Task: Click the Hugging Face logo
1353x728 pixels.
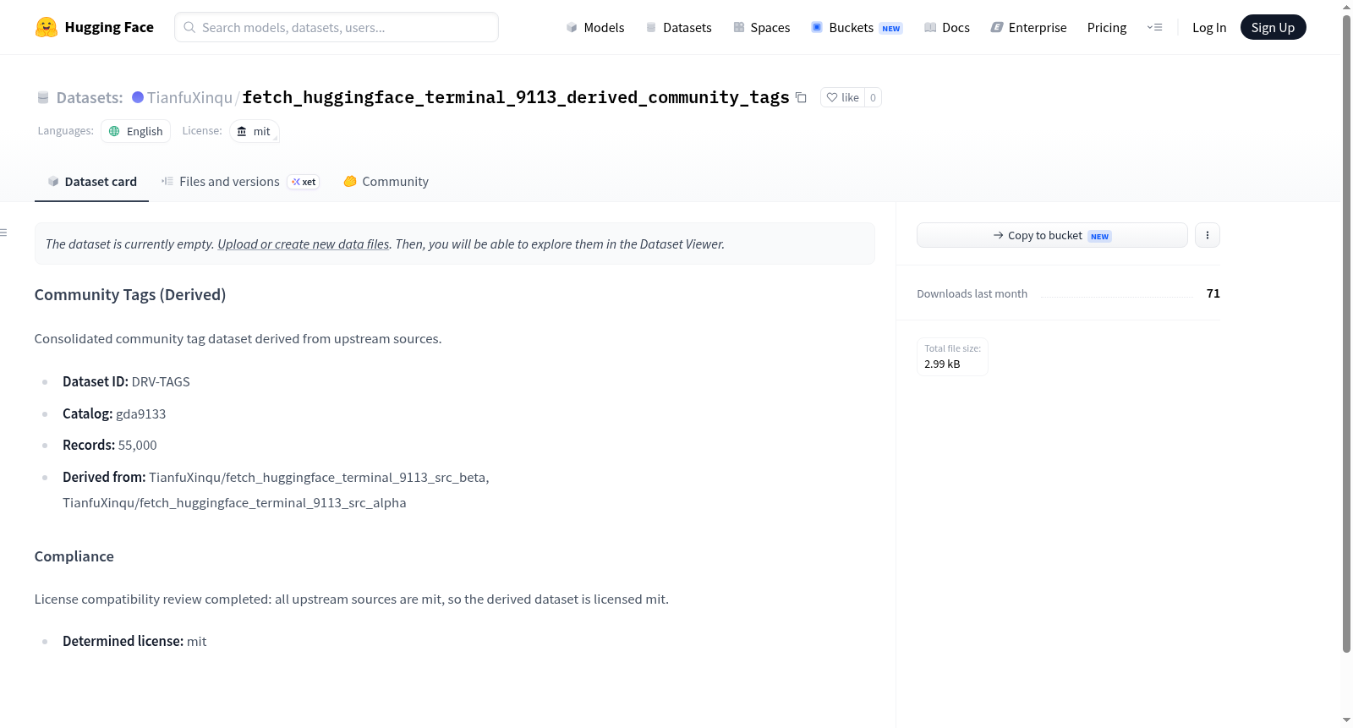Action: (94, 27)
